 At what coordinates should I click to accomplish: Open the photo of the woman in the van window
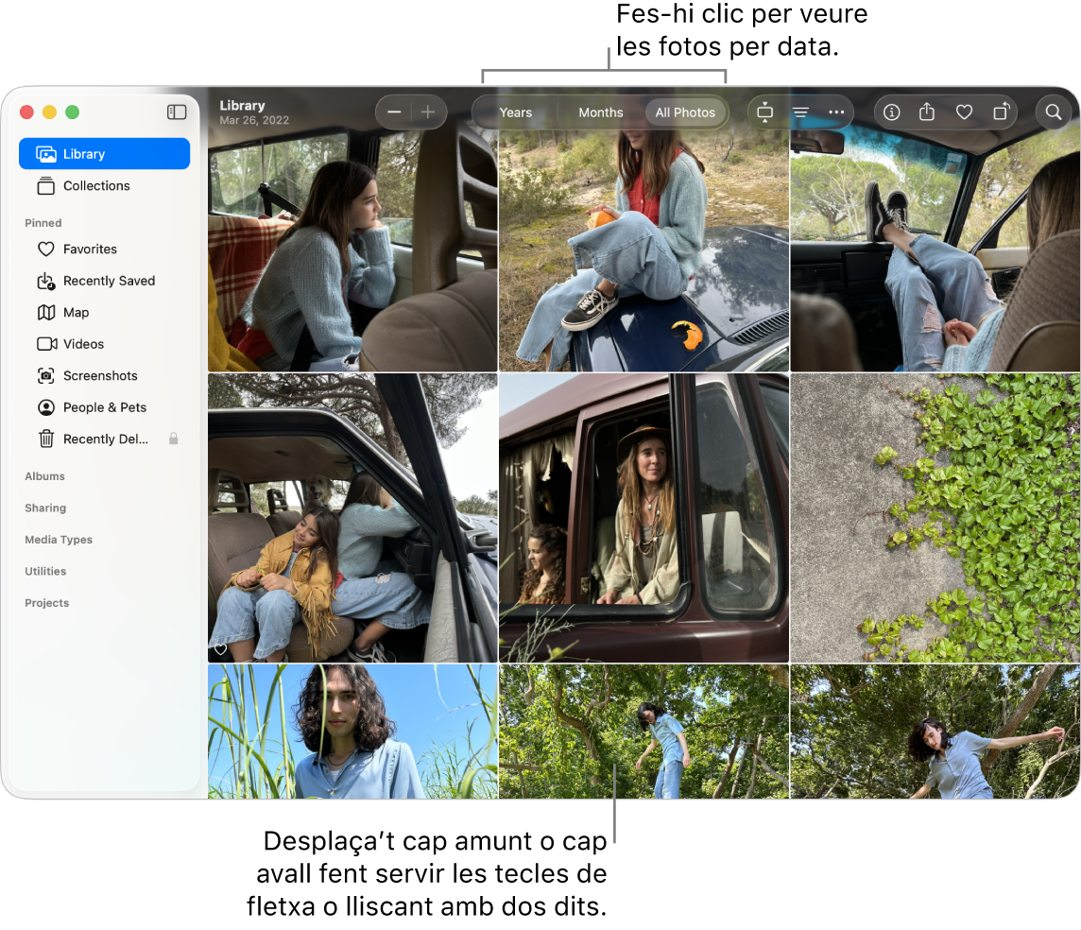[643, 517]
